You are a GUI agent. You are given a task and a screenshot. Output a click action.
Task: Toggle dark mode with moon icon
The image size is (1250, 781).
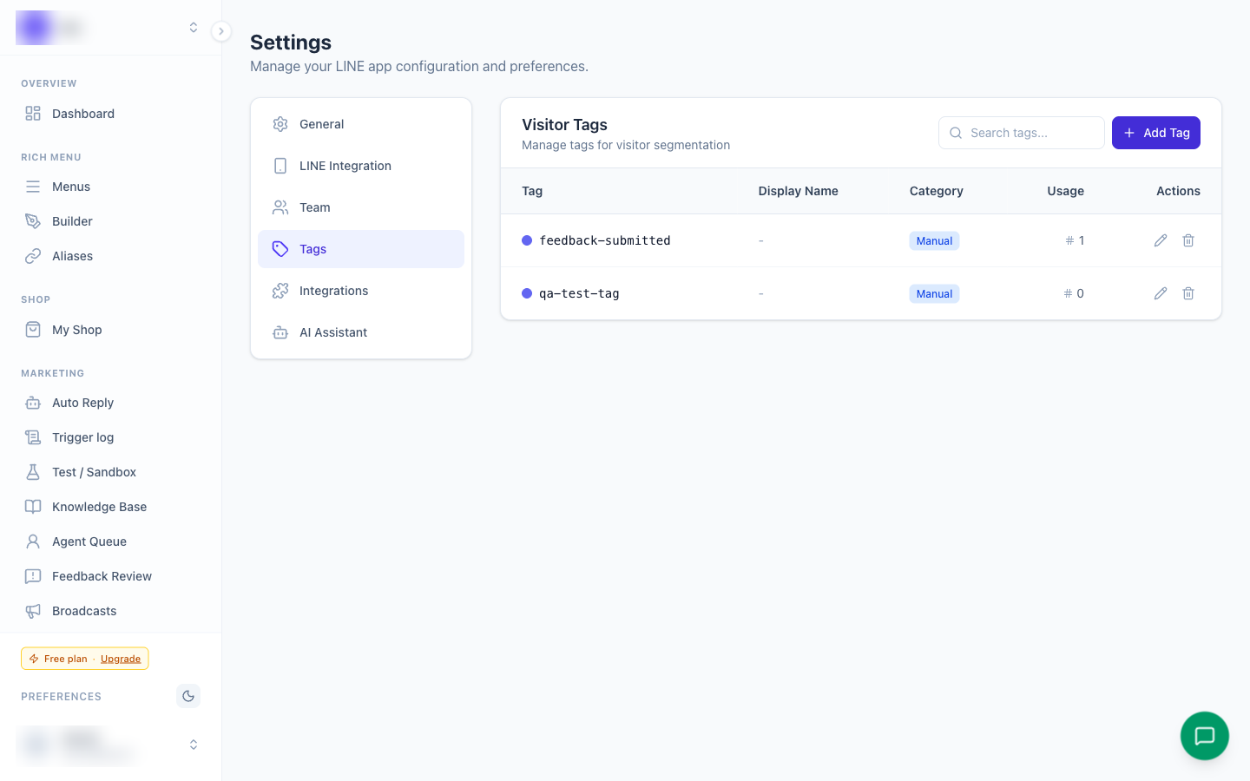click(x=188, y=696)
